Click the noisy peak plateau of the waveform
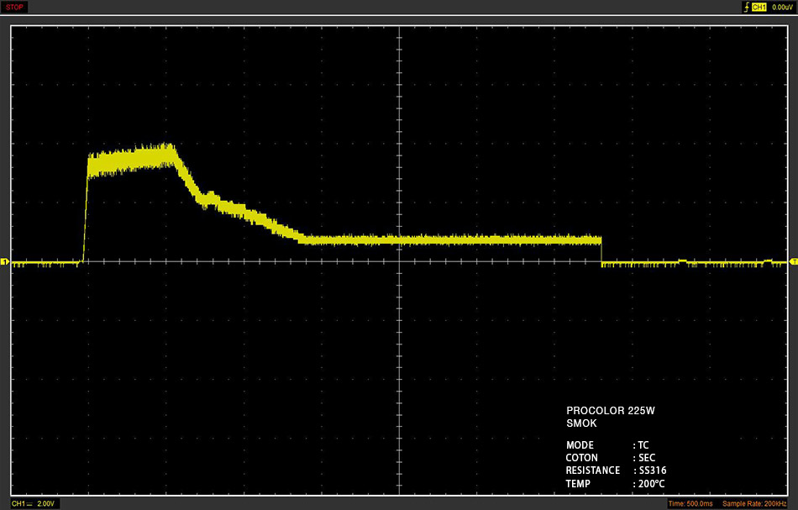This screenshot has width=798, height=510. tap(131, 160)
